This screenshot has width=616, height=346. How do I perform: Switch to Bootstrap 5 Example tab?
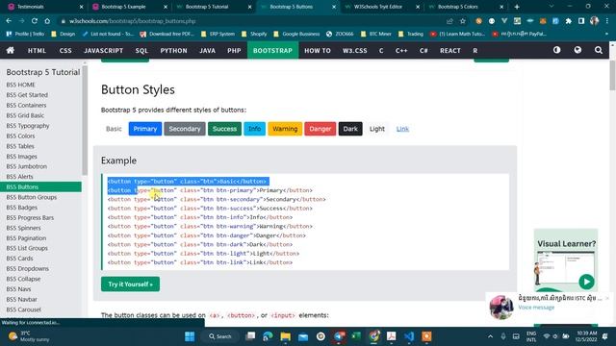pos(129,7)
